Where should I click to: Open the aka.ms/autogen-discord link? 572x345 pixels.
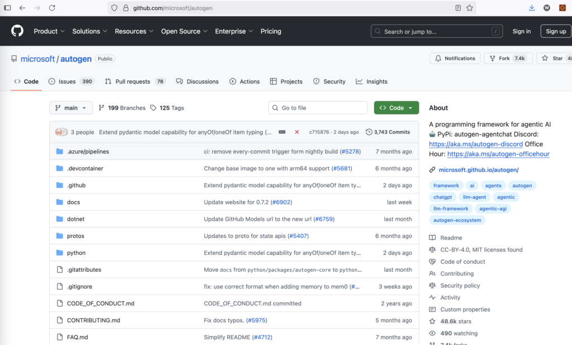point(476,144)
